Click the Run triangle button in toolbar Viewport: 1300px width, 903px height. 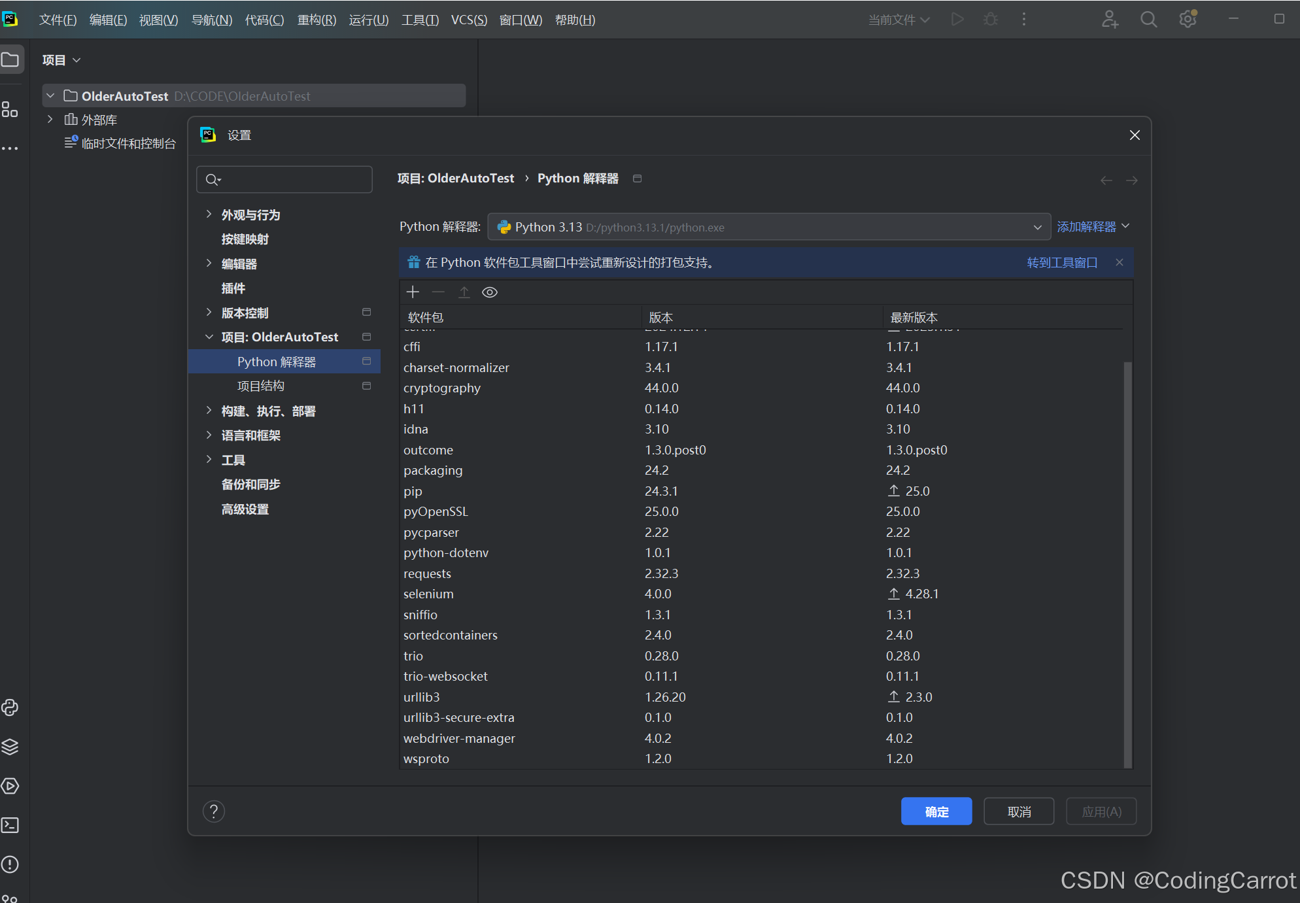pyautogui.click(x=957, y=20)
